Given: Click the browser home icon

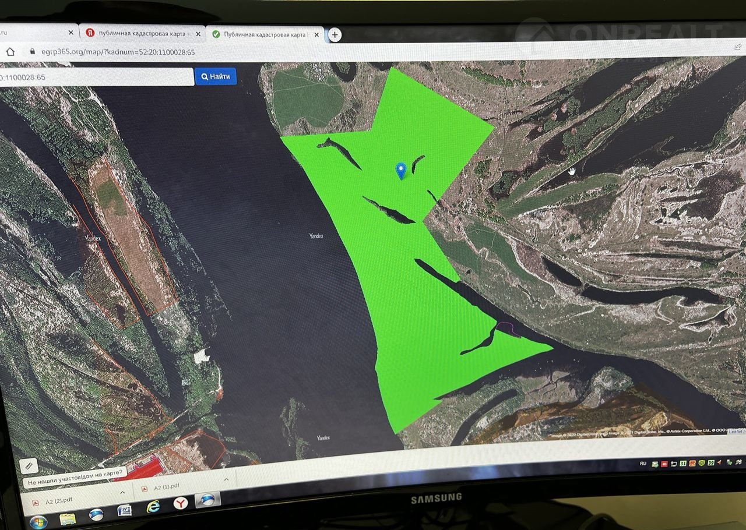Looking at the screenshot, I should pos(10,51).
